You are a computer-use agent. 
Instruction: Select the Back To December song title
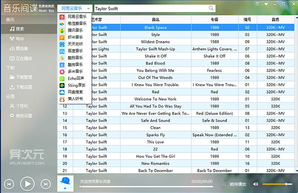[x=156, y=171]
